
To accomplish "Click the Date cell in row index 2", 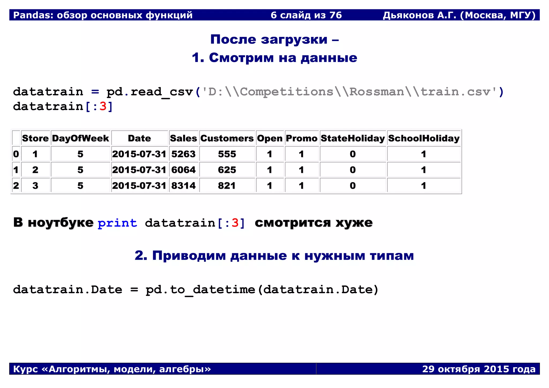I will [x=139, y=186].
